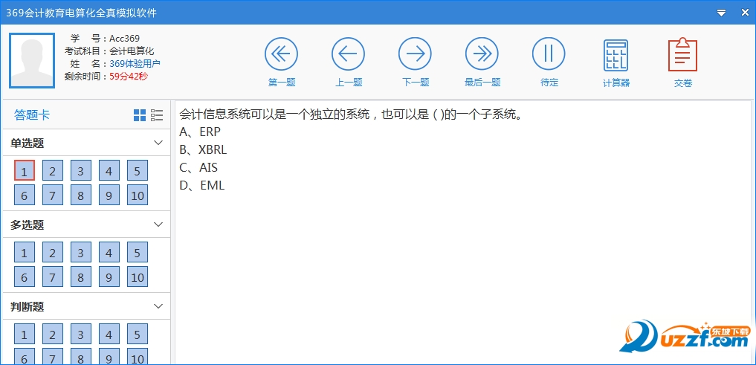The height and width of the screenshot is (365, 756).
Task: Open single-choice question 7
Action: tap(53, 196)
